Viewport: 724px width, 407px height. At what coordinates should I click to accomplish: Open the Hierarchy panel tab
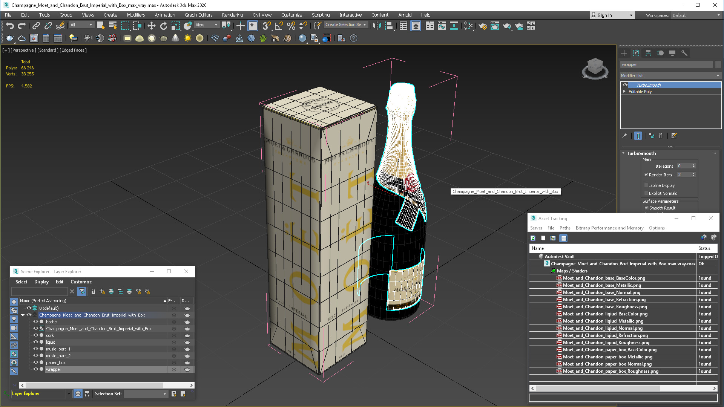click(648, 53)
